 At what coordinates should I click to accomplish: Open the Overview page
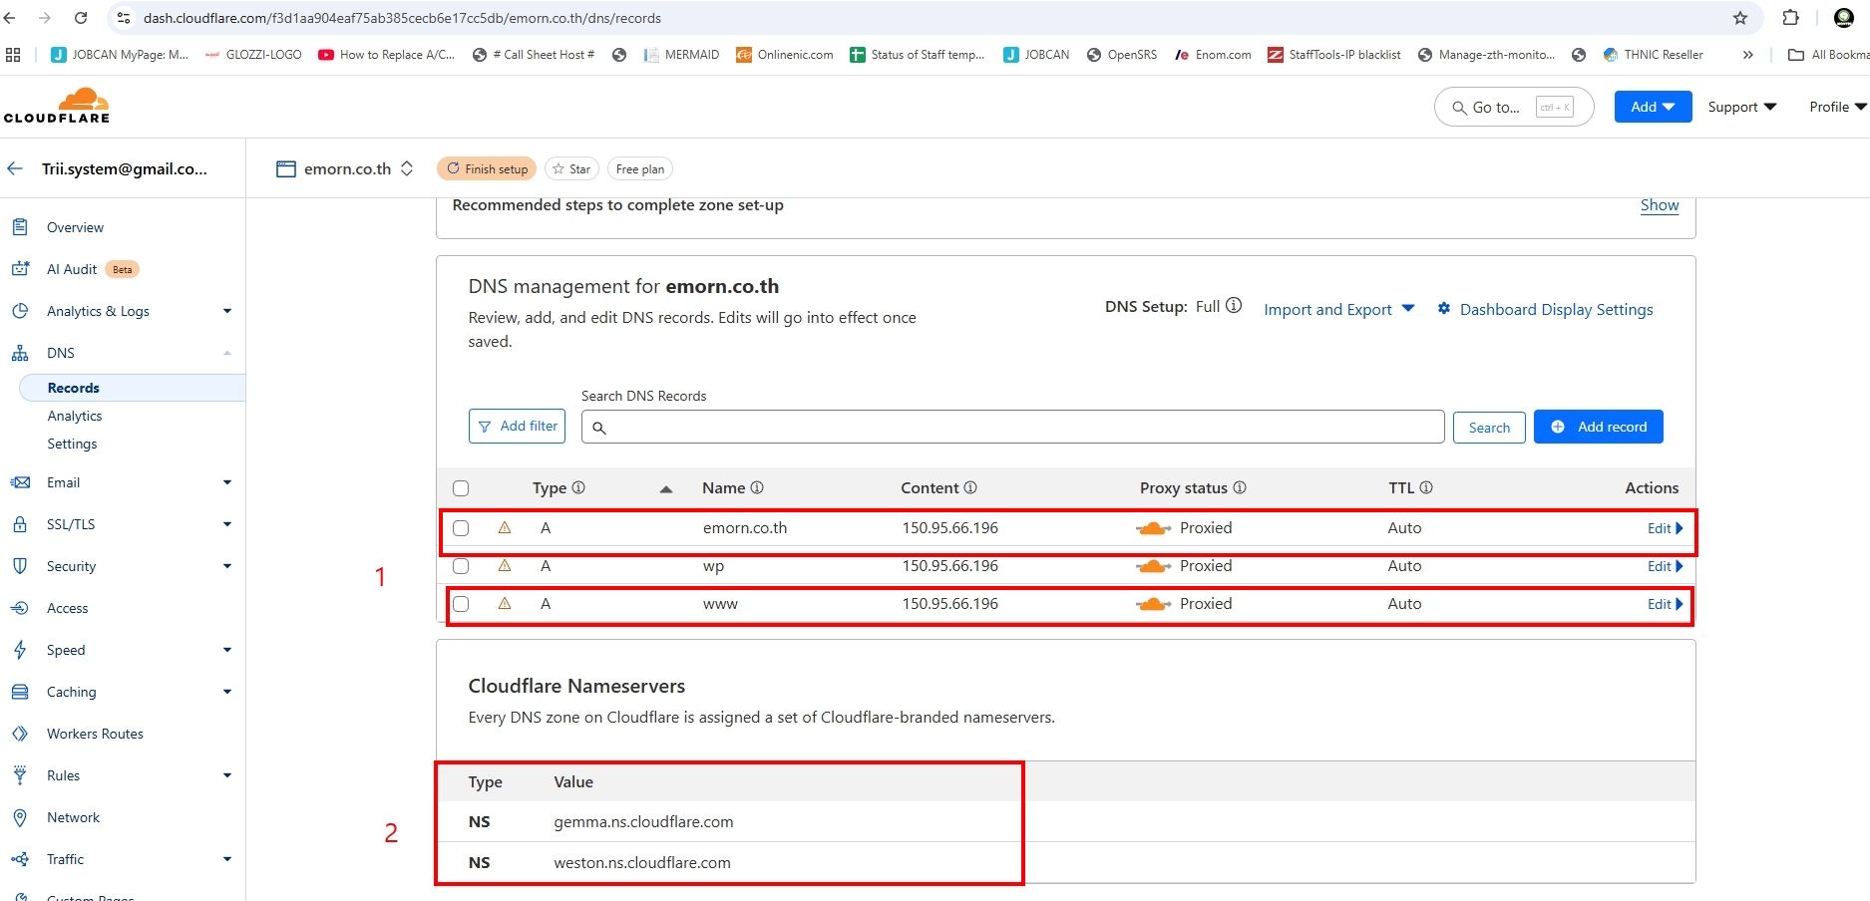pos(75,227)
